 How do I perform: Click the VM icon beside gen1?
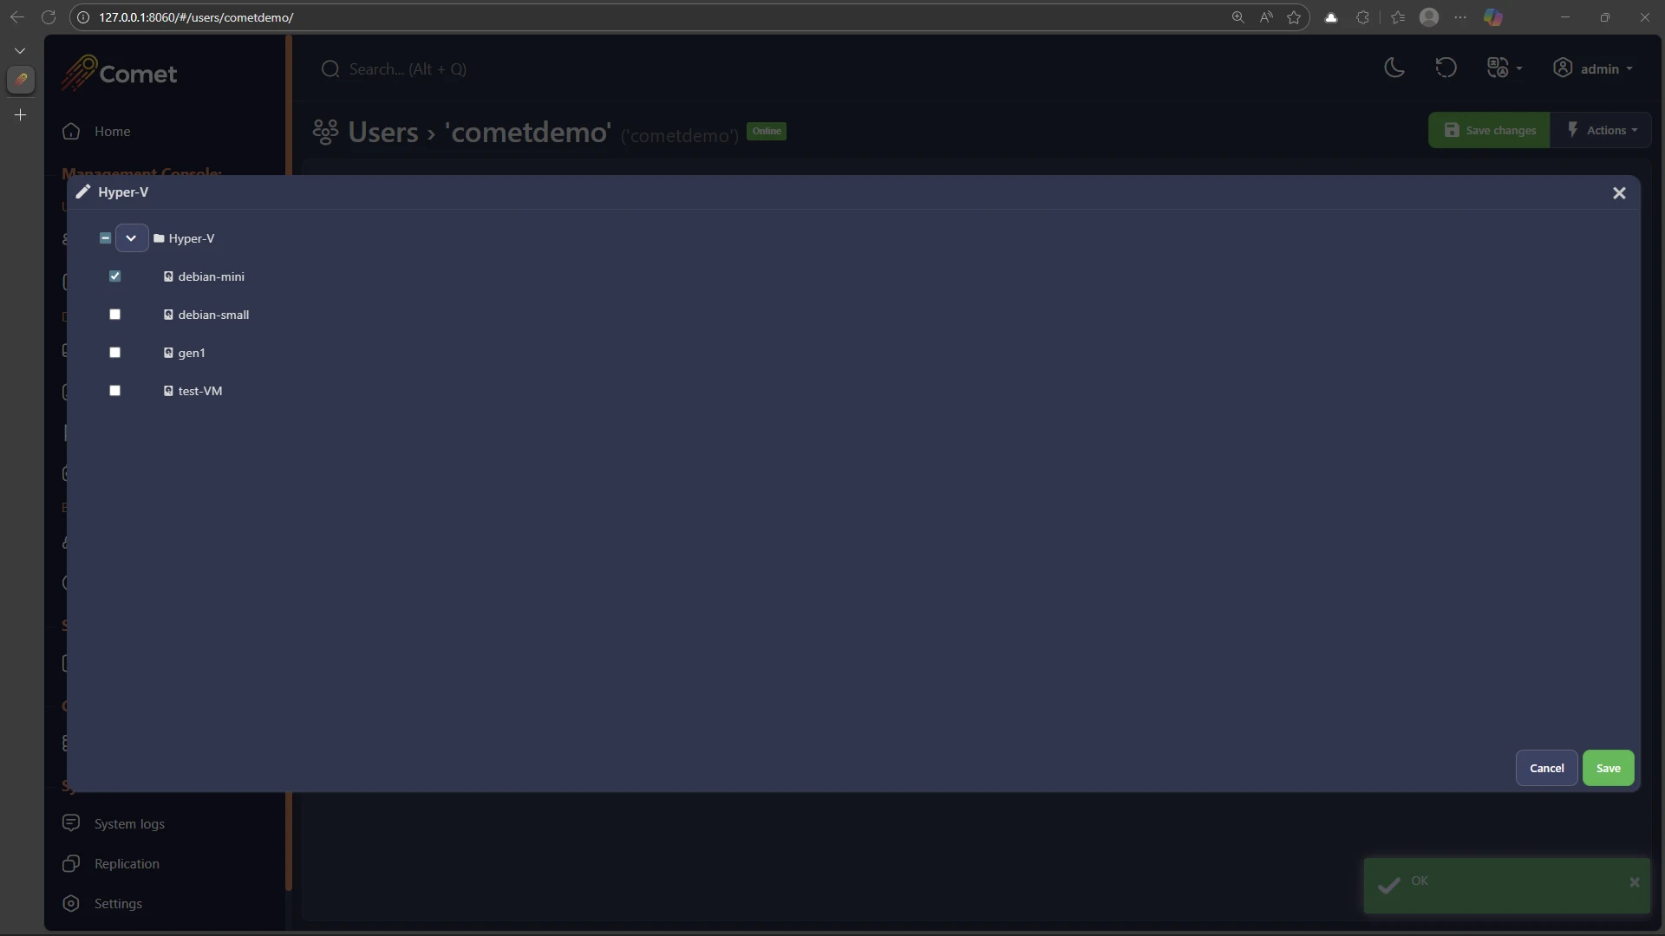[x=168, y=353]
